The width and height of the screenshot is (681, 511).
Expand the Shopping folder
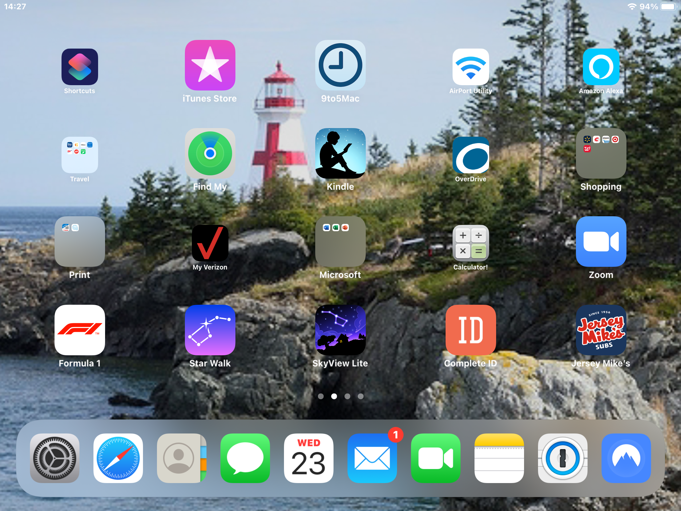click(x=601, y=153)
